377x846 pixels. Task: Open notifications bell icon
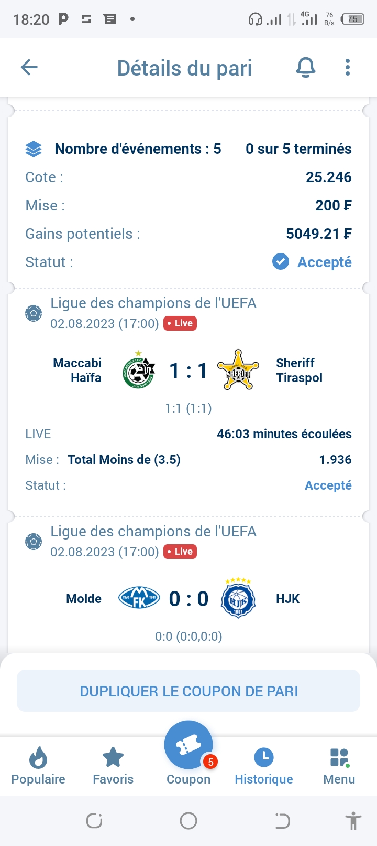coord(306,67)
